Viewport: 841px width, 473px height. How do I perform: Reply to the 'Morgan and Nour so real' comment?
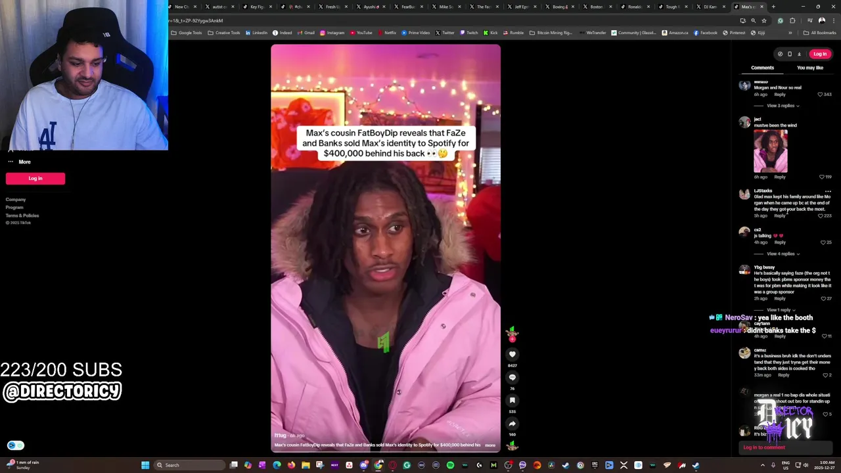780,95
